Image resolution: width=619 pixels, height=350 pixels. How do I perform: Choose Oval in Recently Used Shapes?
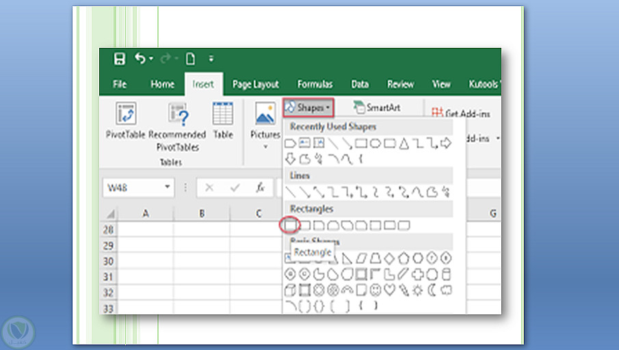click(375, 144)
